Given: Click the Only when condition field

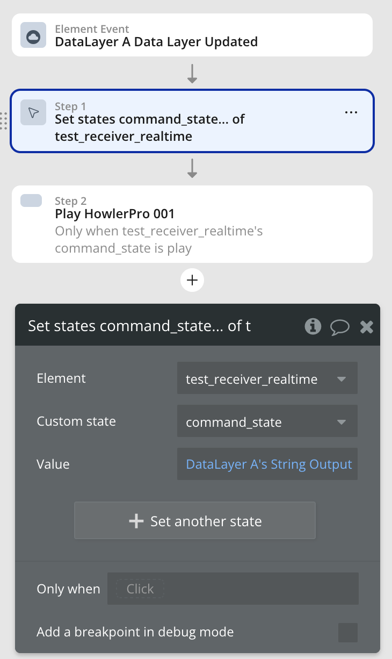Looking at the screenshot, I should pyautogui.click(x=233, y=589).
